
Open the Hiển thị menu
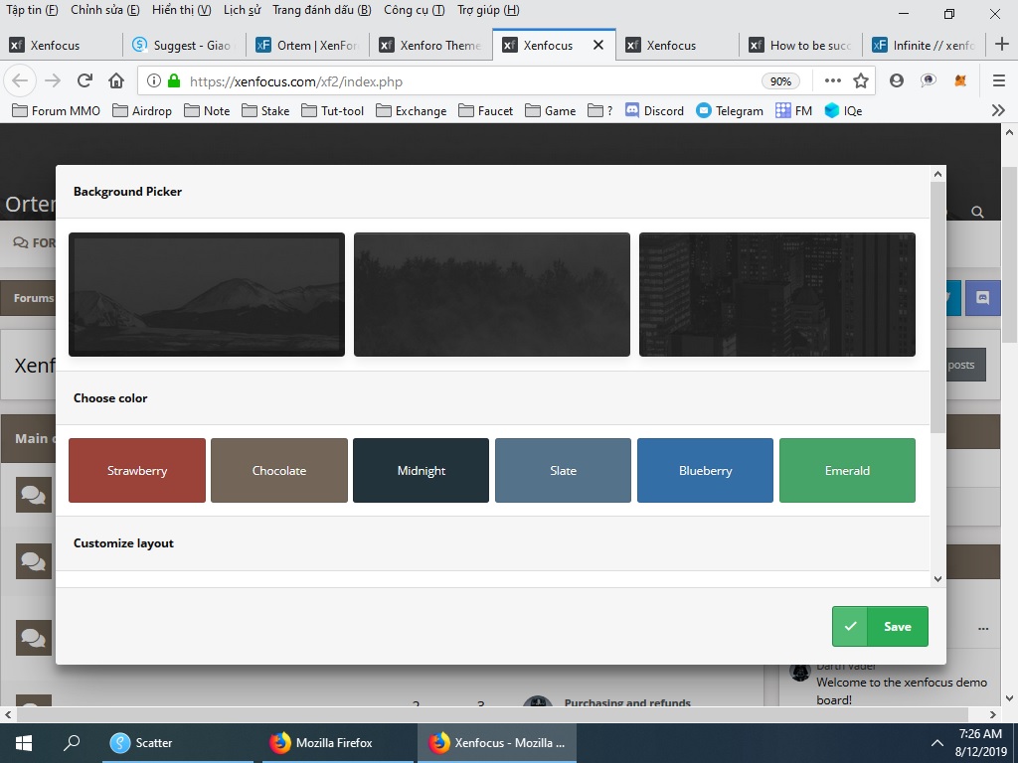tap(182, 10)
